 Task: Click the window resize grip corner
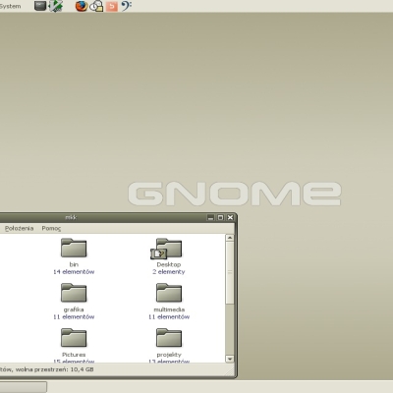click(x=231, y=371)
